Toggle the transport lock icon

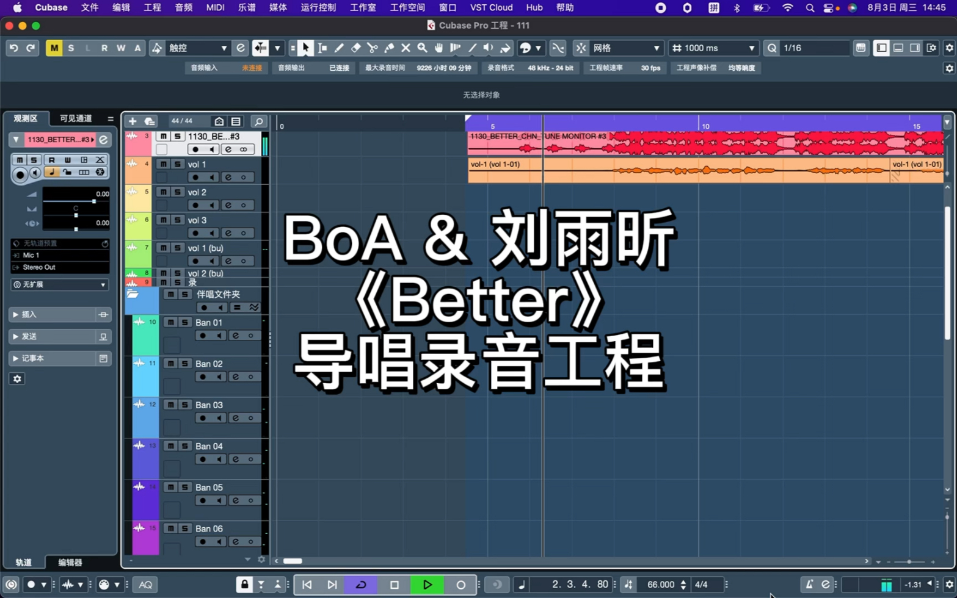pyautogui.click(x=245, y=585)
